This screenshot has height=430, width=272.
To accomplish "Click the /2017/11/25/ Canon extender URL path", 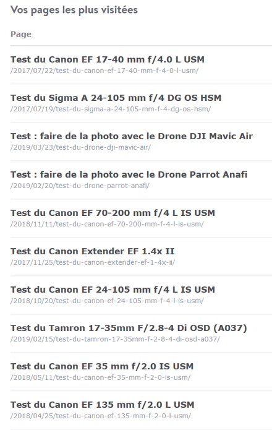I will tap(93, 263).
